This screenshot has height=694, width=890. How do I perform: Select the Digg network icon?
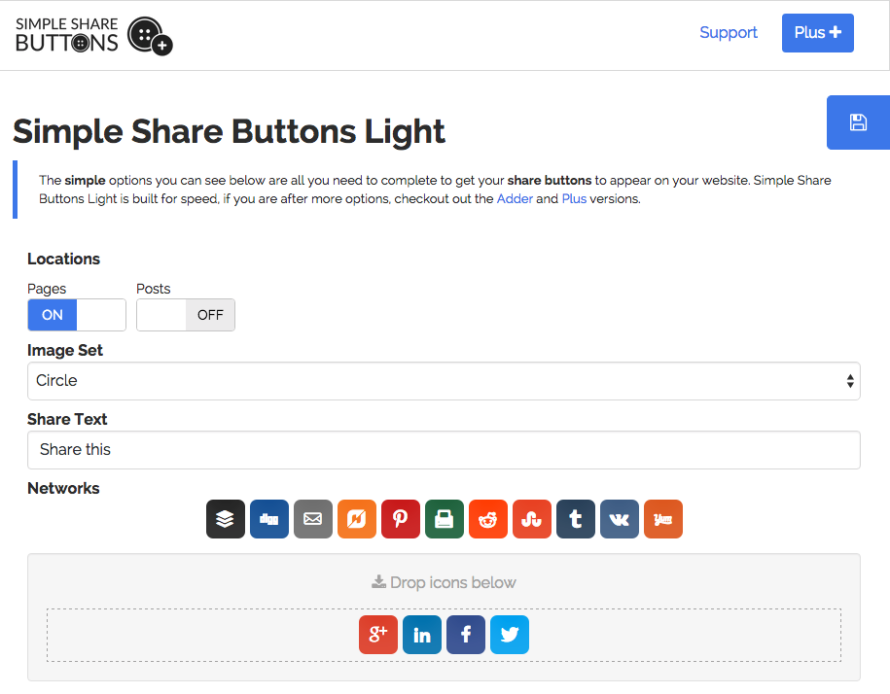pyautogui.click(x=269, y=519)
